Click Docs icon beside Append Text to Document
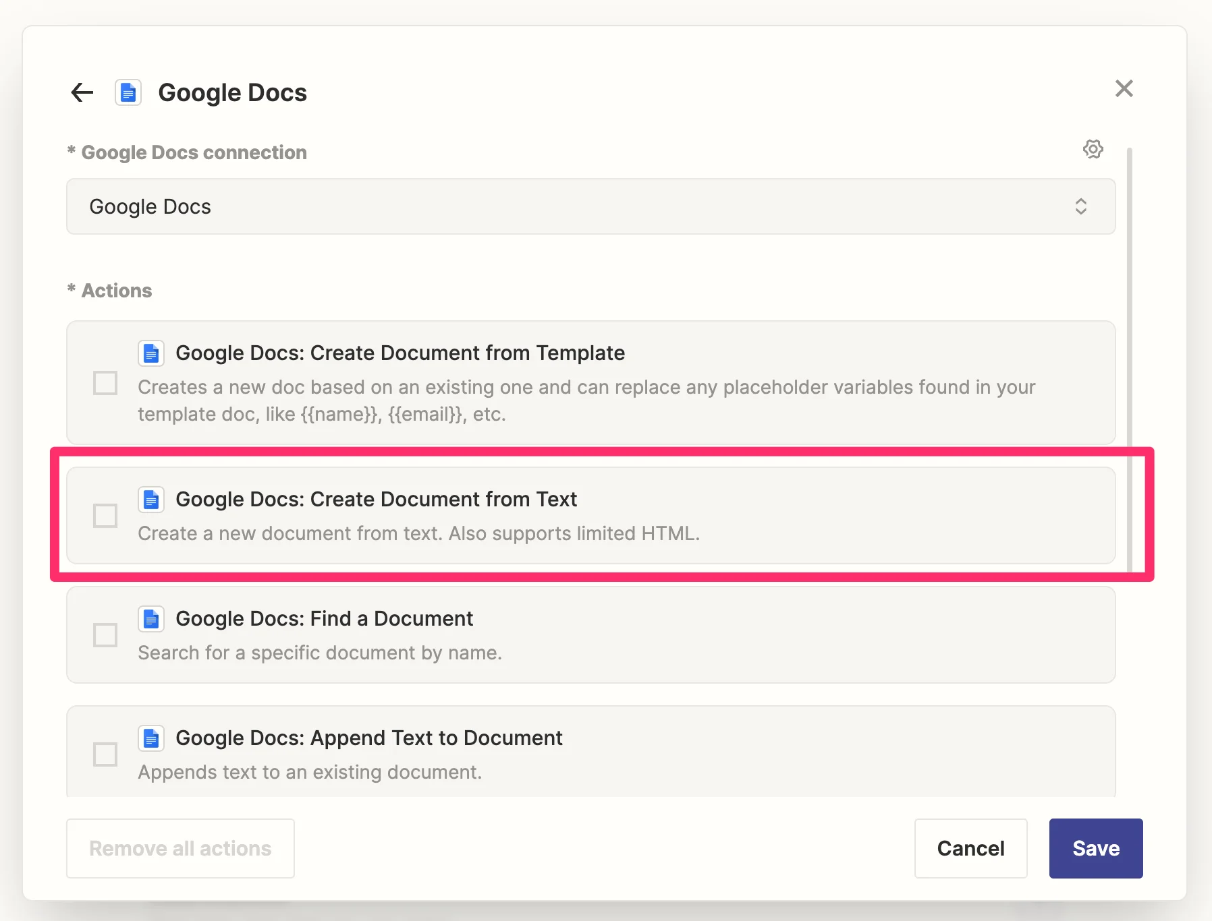 (151, 738)
